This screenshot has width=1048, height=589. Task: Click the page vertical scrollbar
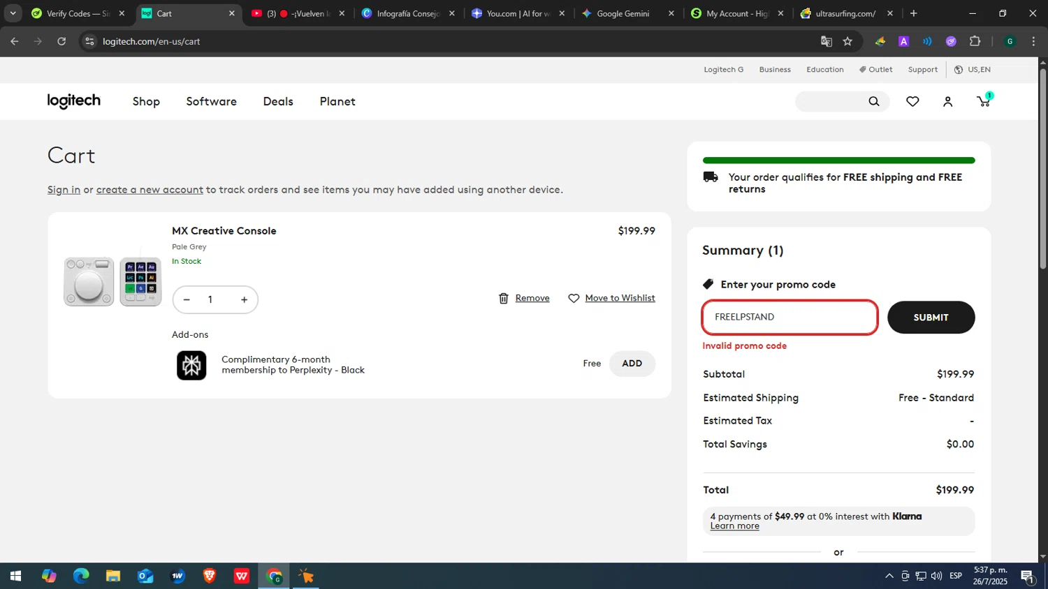[1042, 167]
